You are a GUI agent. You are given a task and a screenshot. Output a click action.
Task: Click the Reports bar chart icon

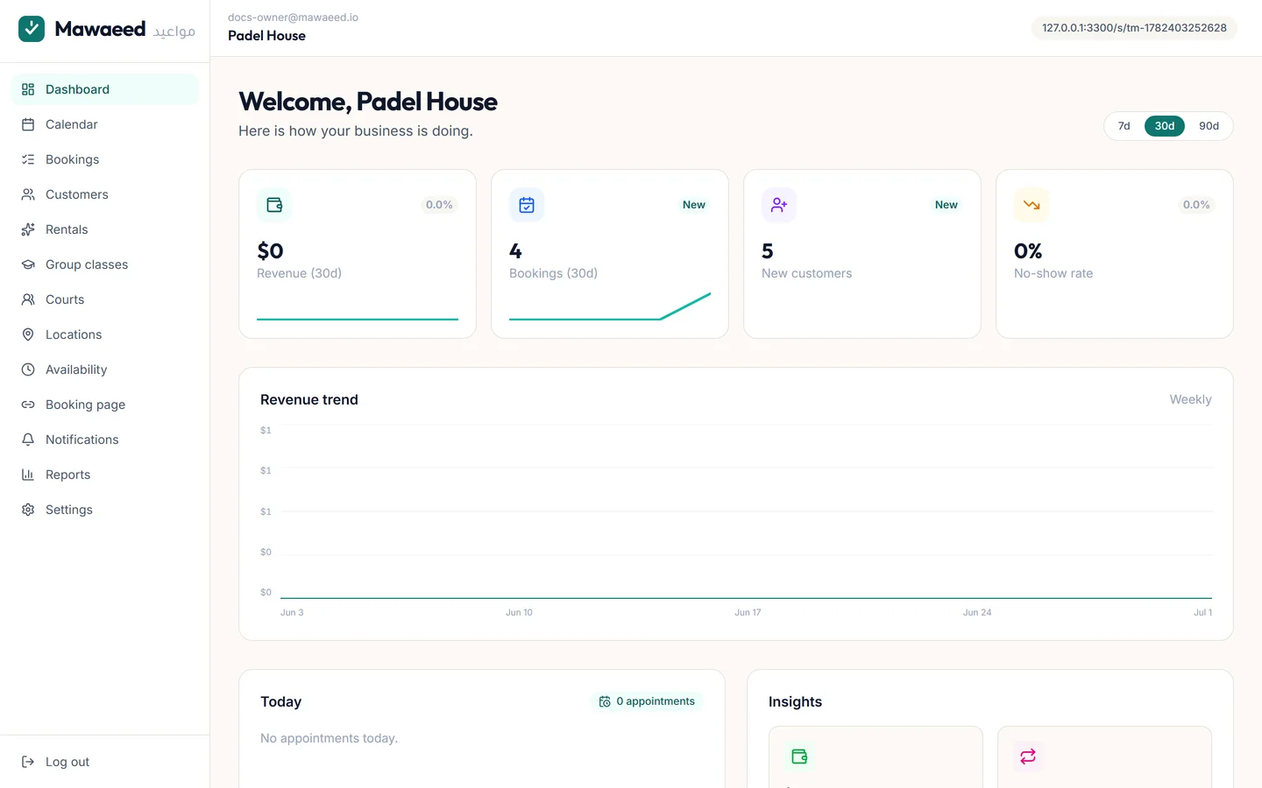pos(28,475)
